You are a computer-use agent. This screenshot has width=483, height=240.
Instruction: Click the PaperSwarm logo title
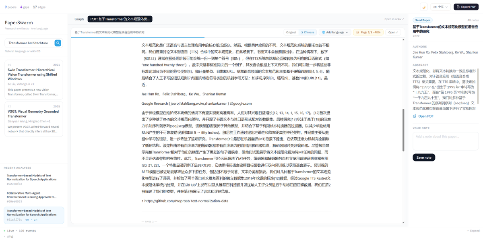pos(19,23)
